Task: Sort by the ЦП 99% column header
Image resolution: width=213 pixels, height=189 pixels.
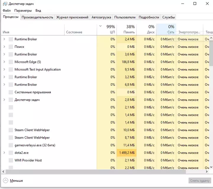Action: pos(107,30)
